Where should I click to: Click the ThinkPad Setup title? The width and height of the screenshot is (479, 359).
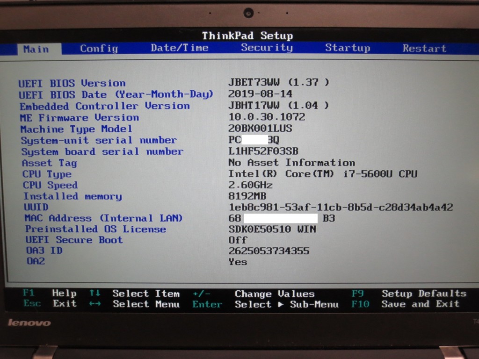(x=247, y=36)
